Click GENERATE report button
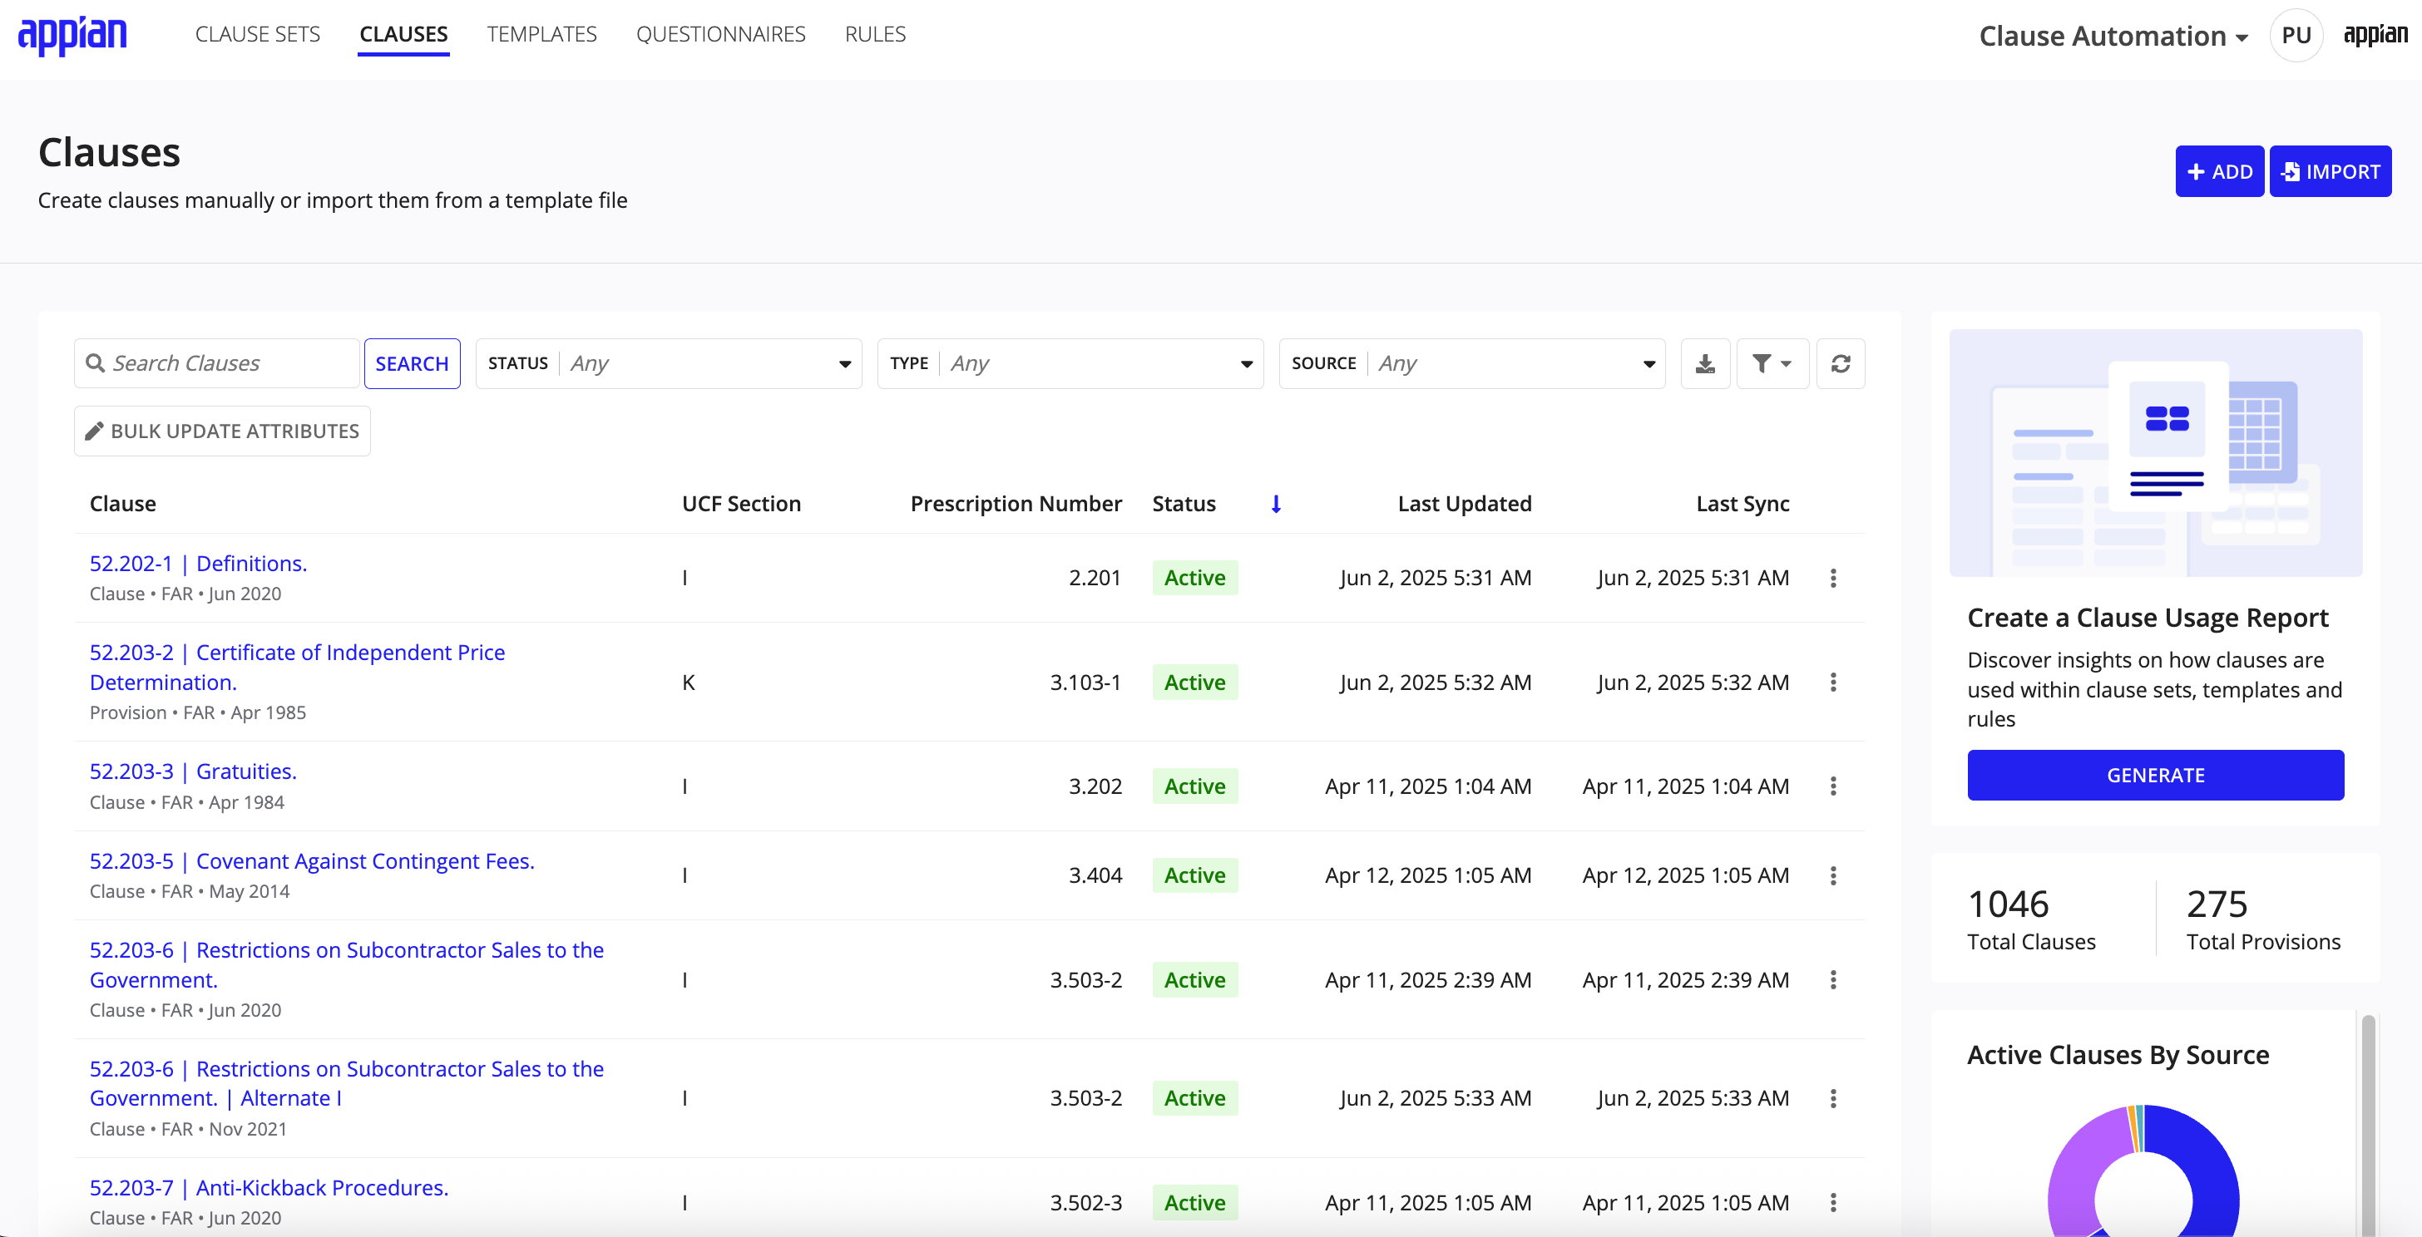 tap(2155, 776)
